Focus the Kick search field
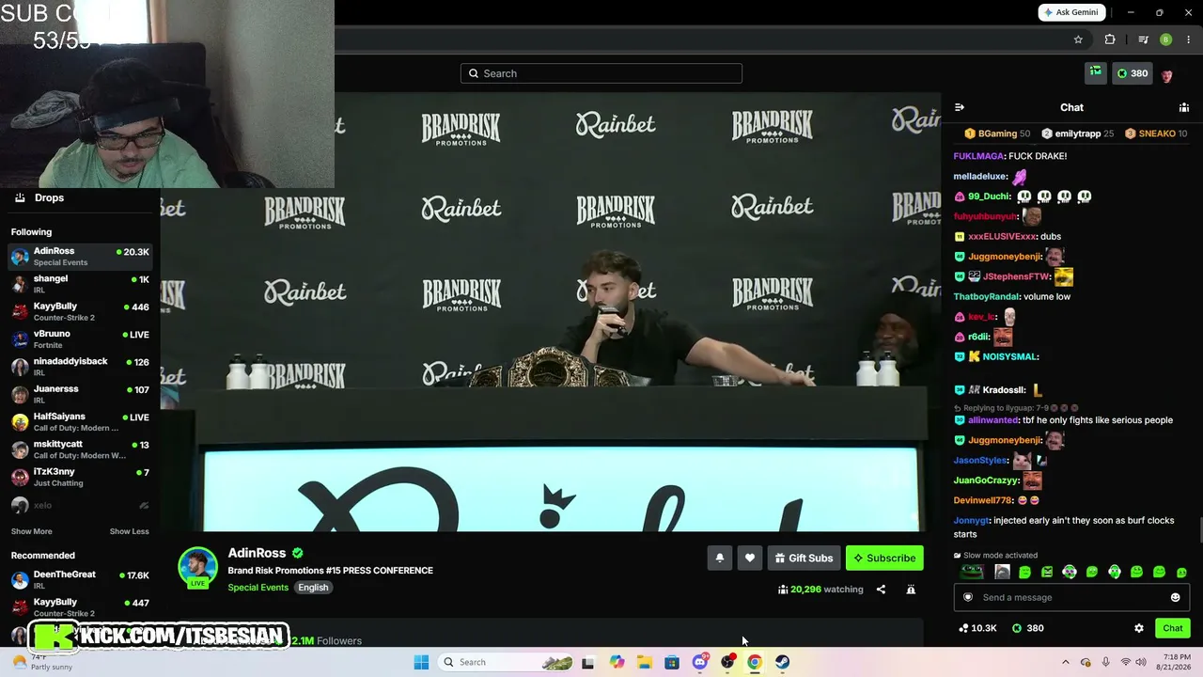 (601, 73)
